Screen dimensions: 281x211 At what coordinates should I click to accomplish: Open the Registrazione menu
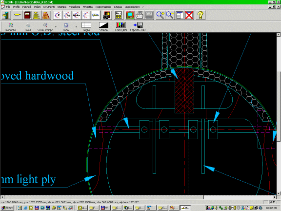point(103,7)
